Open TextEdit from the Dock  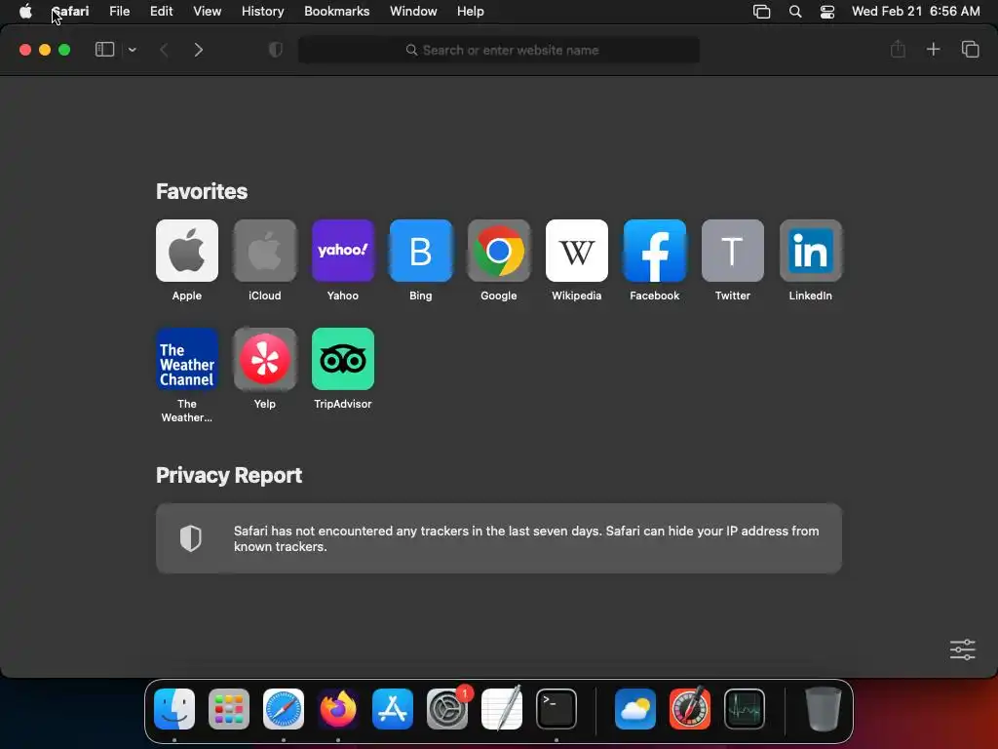(x=502, y=709)
